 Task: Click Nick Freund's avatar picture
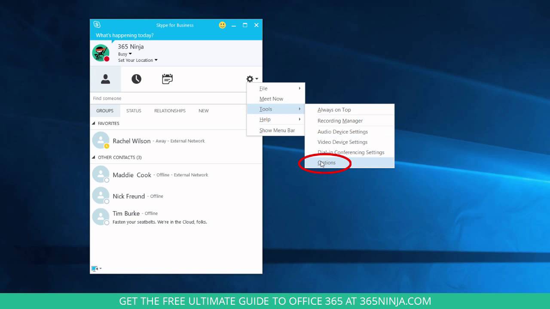pyautogui.click(x=101, y=196)
